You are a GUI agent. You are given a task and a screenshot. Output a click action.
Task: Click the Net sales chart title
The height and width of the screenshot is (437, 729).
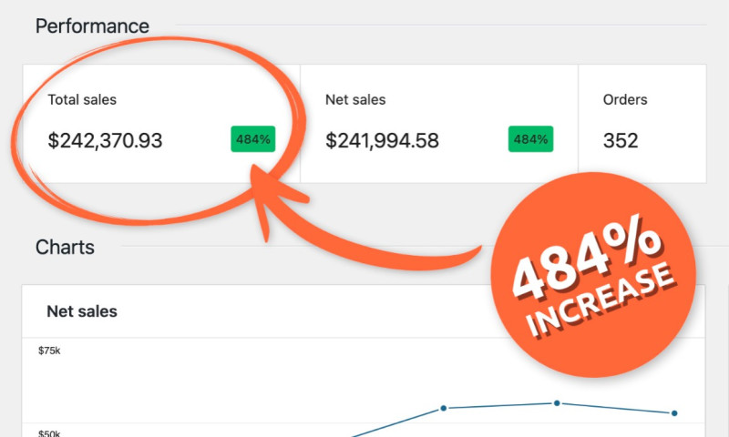point(82,311)
